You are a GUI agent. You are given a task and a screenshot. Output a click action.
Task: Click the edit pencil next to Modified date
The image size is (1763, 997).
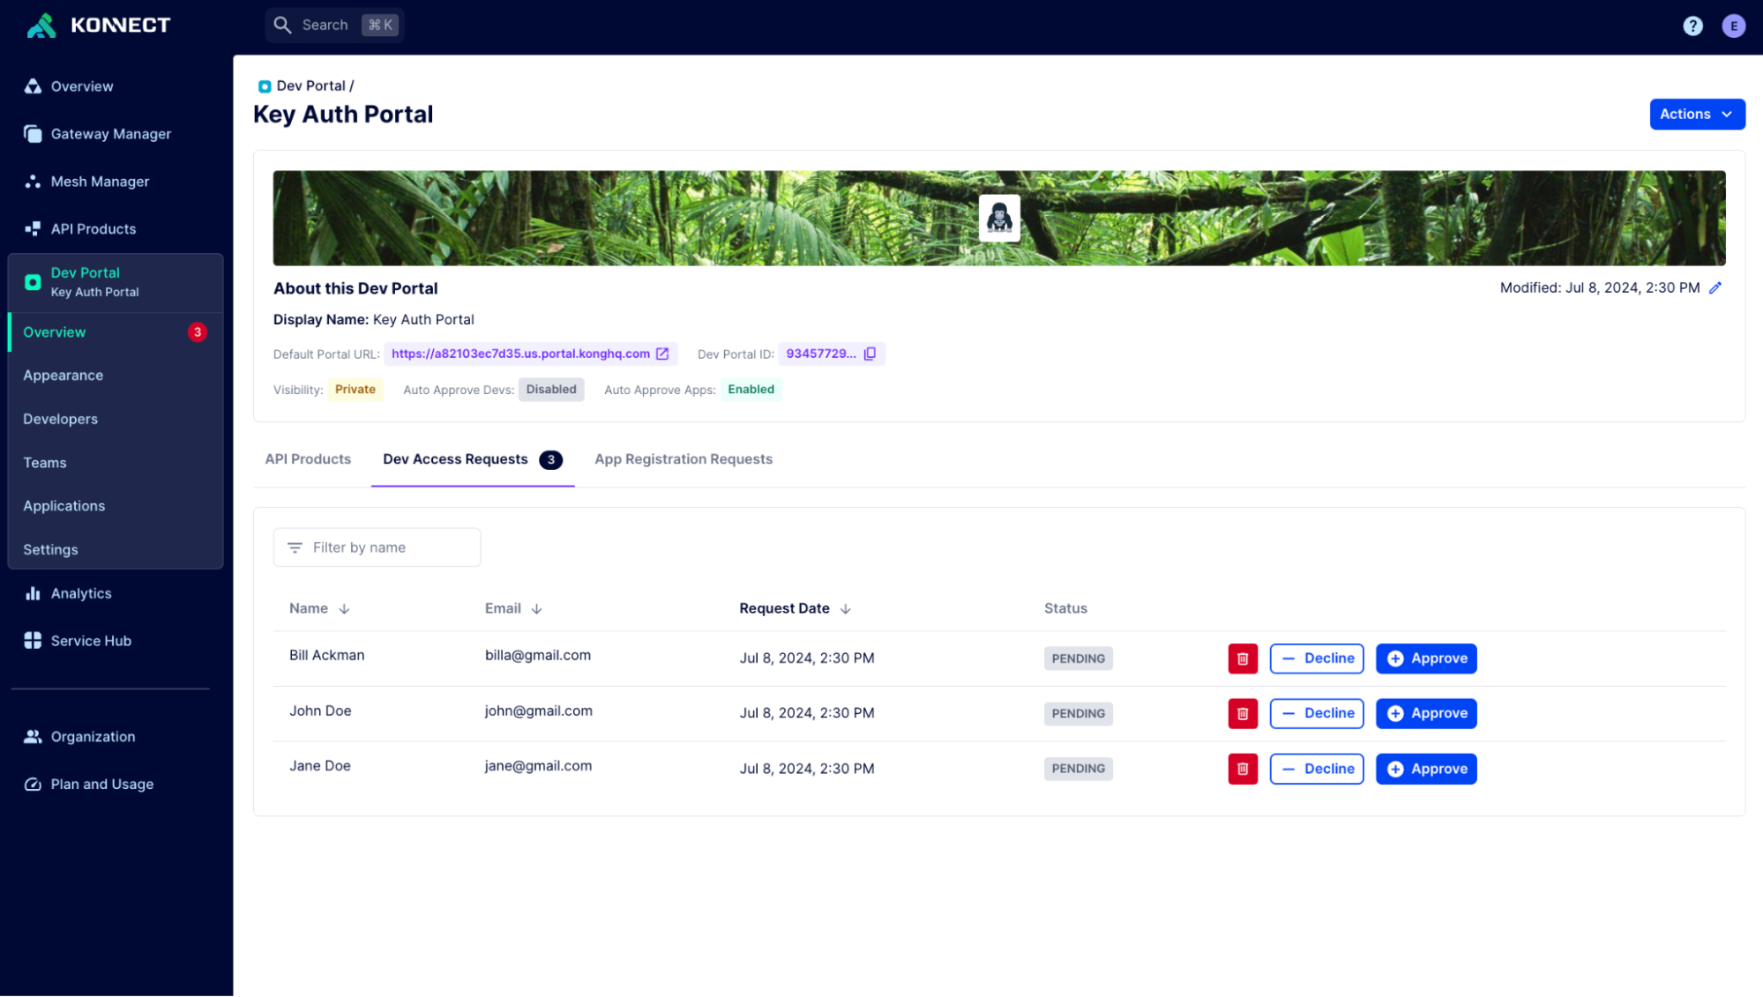click(1714, 288)
